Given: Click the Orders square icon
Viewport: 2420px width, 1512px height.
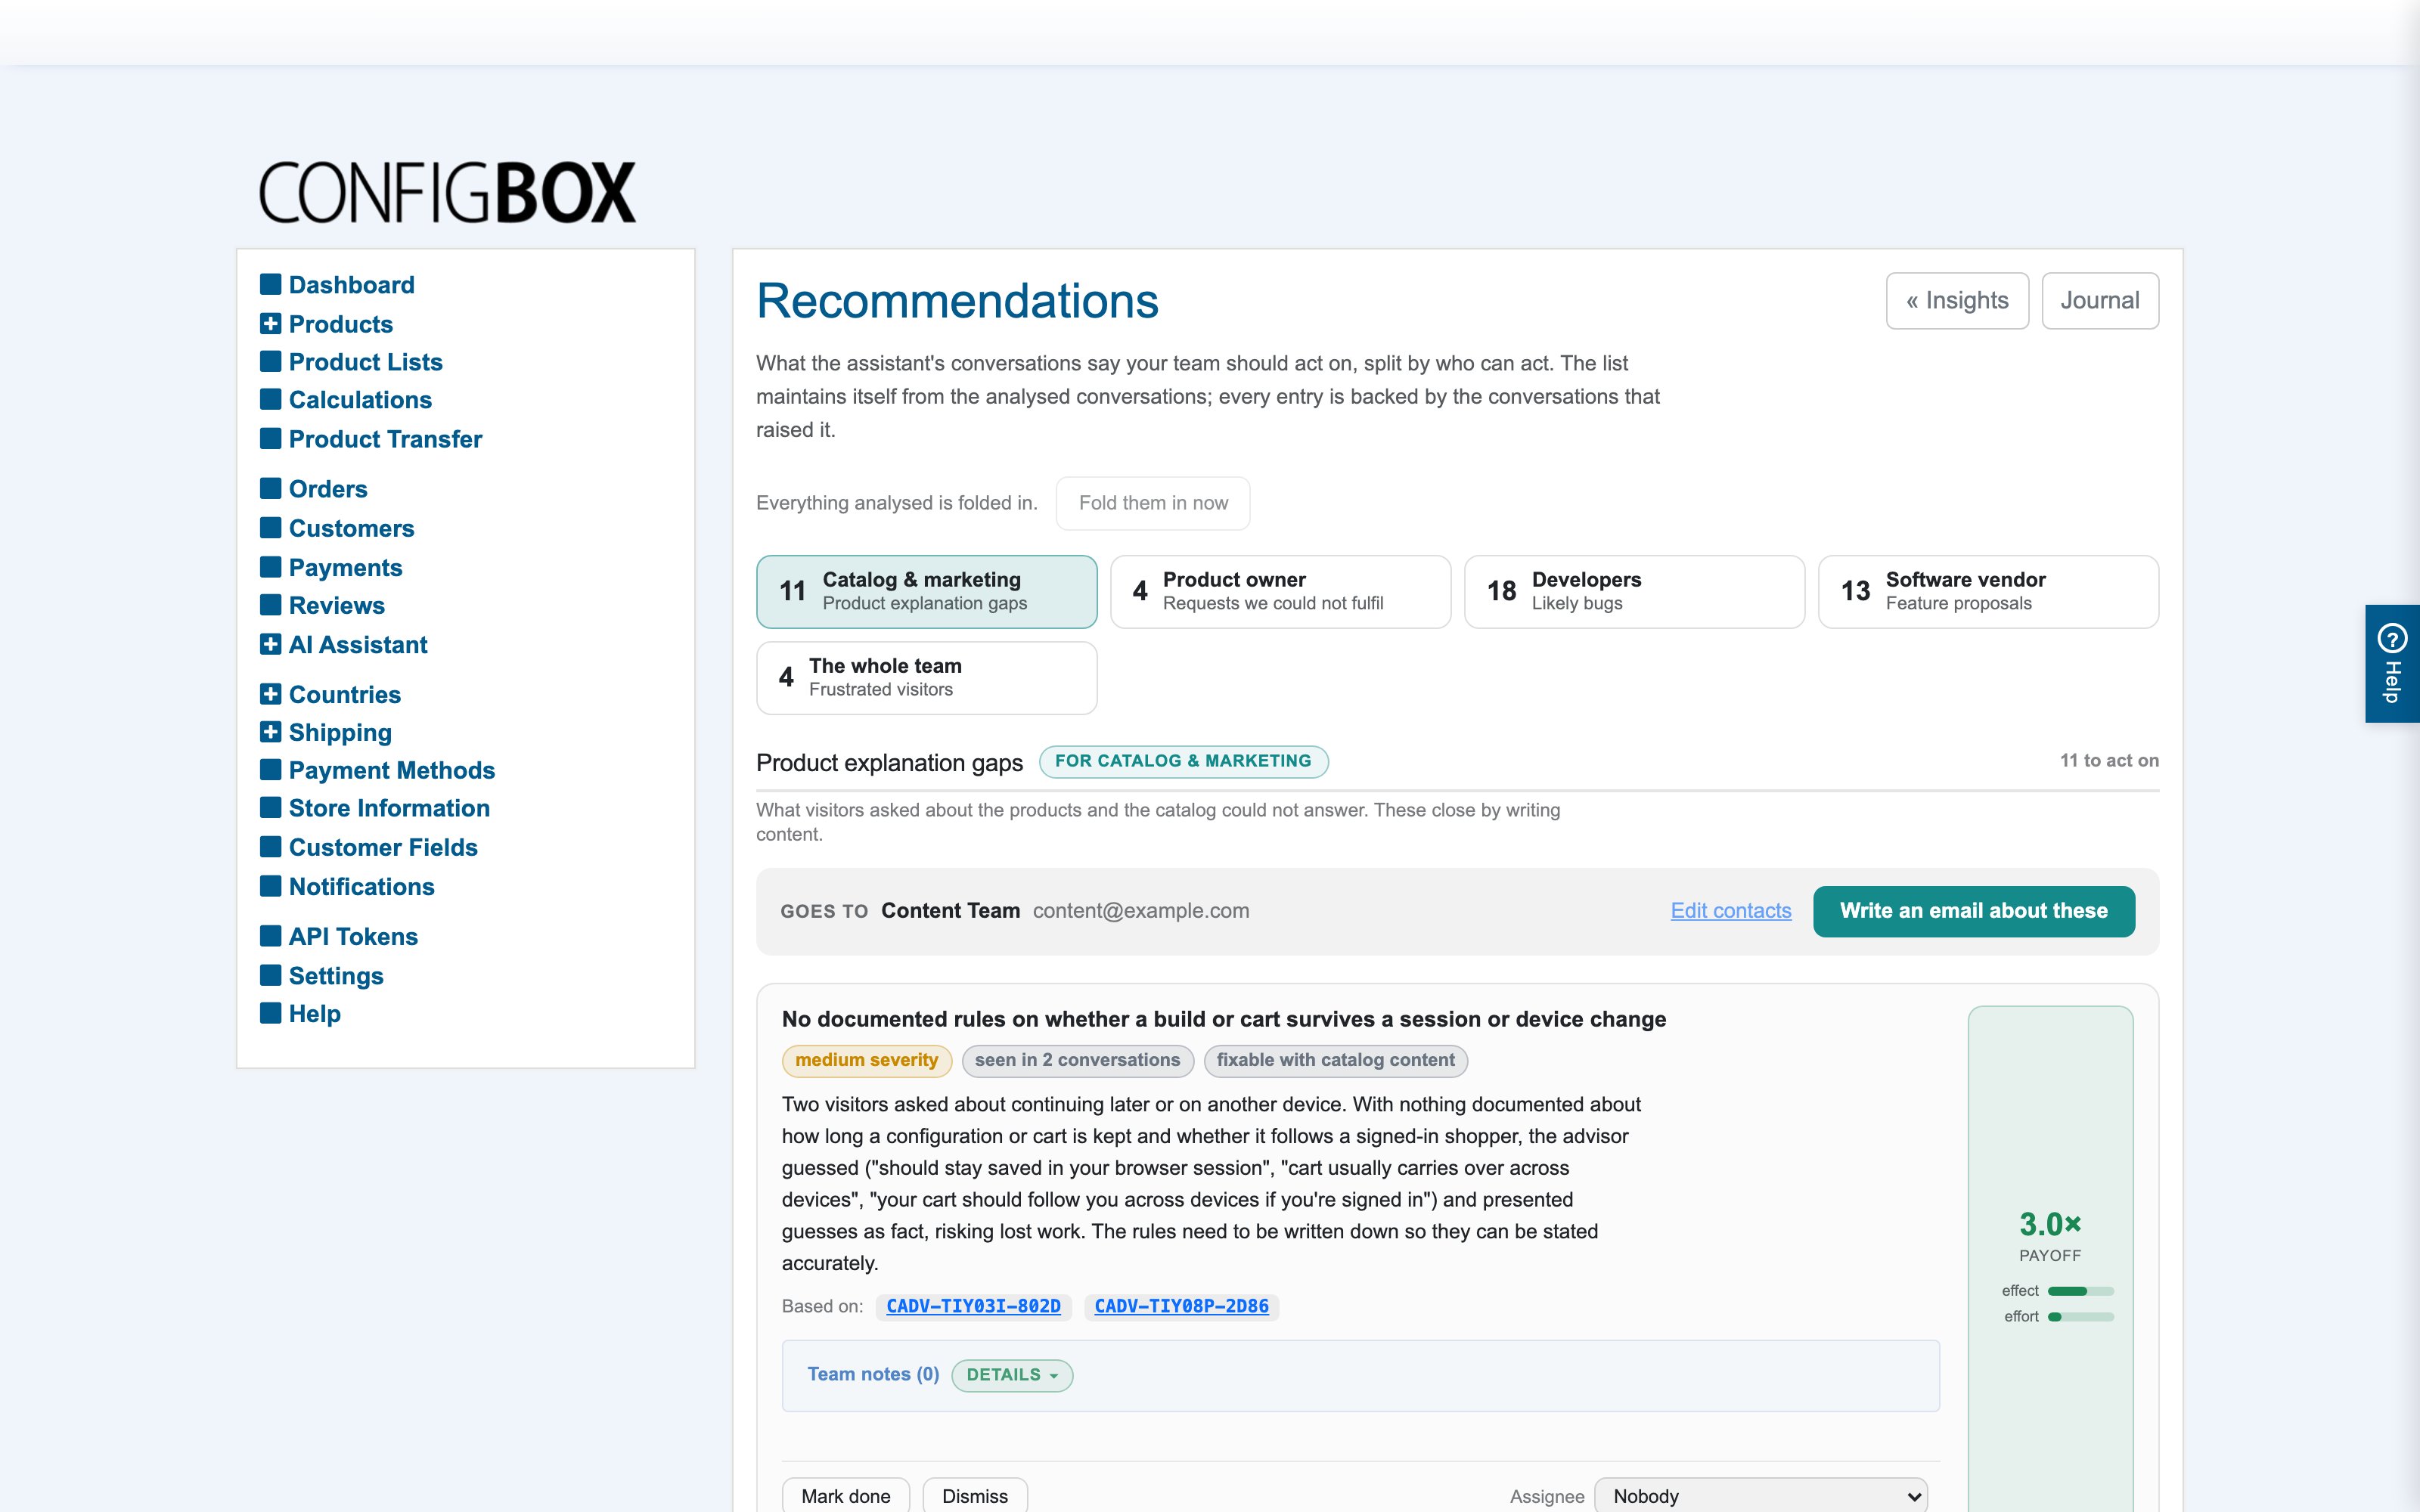Looking at the screenshot, I should pyautogui.click(x=270, y=488).
